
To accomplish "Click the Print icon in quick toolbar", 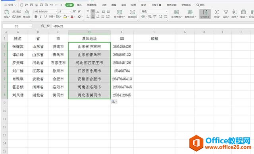I will pyautogui.click(x=41, y=5).
